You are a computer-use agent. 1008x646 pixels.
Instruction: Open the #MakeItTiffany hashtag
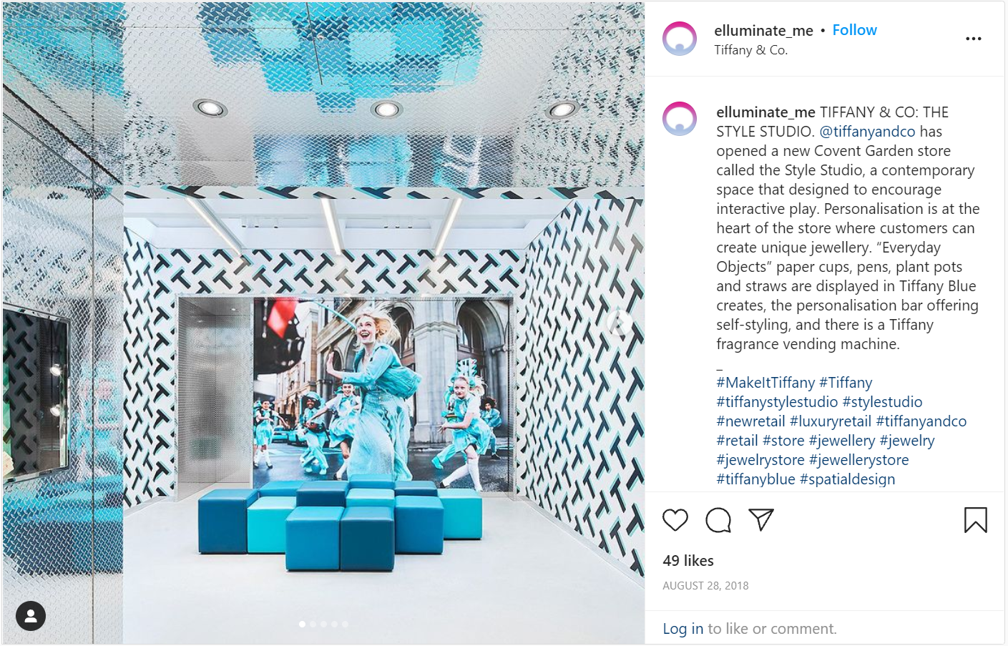(765, 383)
